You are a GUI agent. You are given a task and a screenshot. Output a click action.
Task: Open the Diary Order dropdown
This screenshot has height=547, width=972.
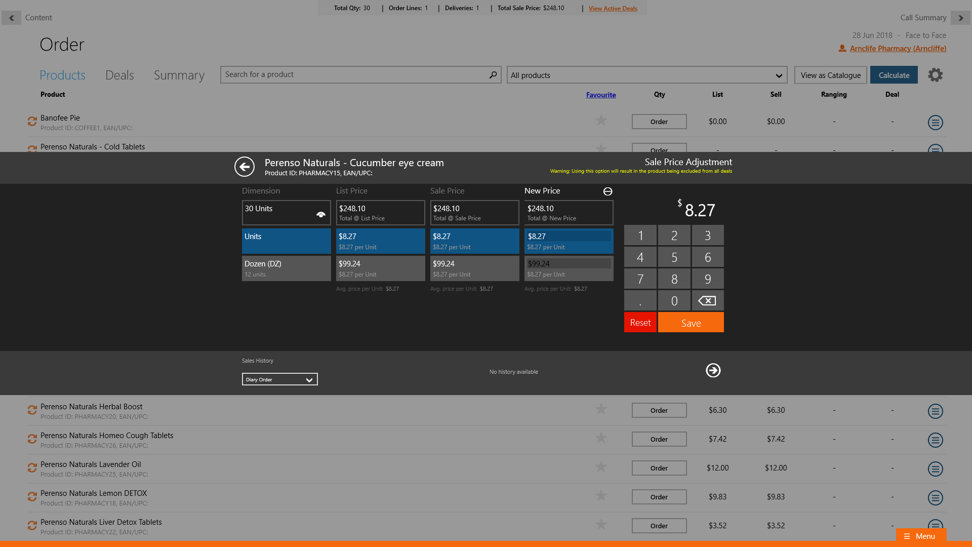279,379
